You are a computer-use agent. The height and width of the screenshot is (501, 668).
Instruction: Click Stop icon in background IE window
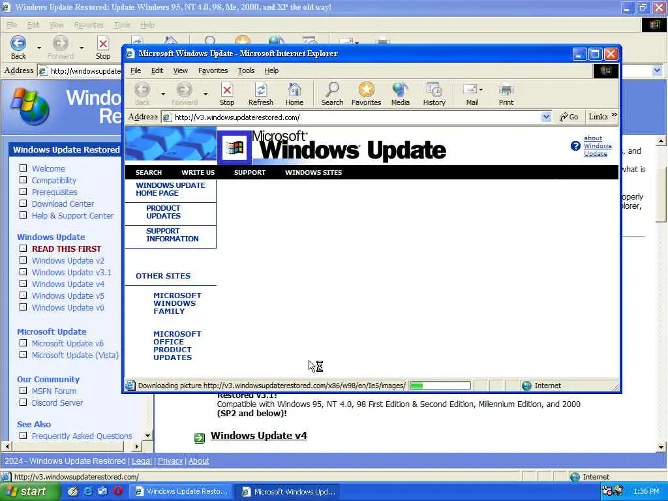coord(102,44)
